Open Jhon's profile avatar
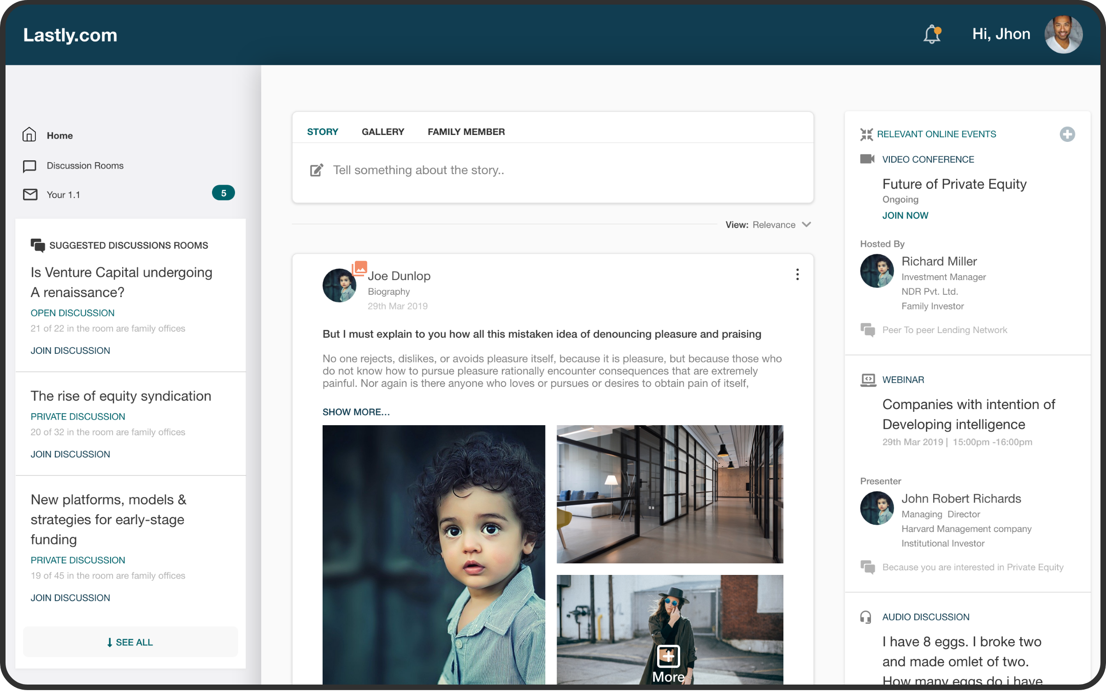 point(1063,35)
